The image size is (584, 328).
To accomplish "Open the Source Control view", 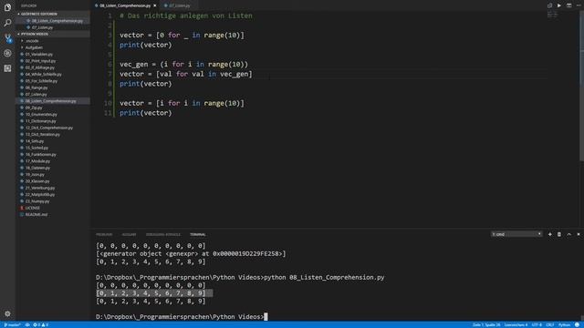I will coord(7,38).
